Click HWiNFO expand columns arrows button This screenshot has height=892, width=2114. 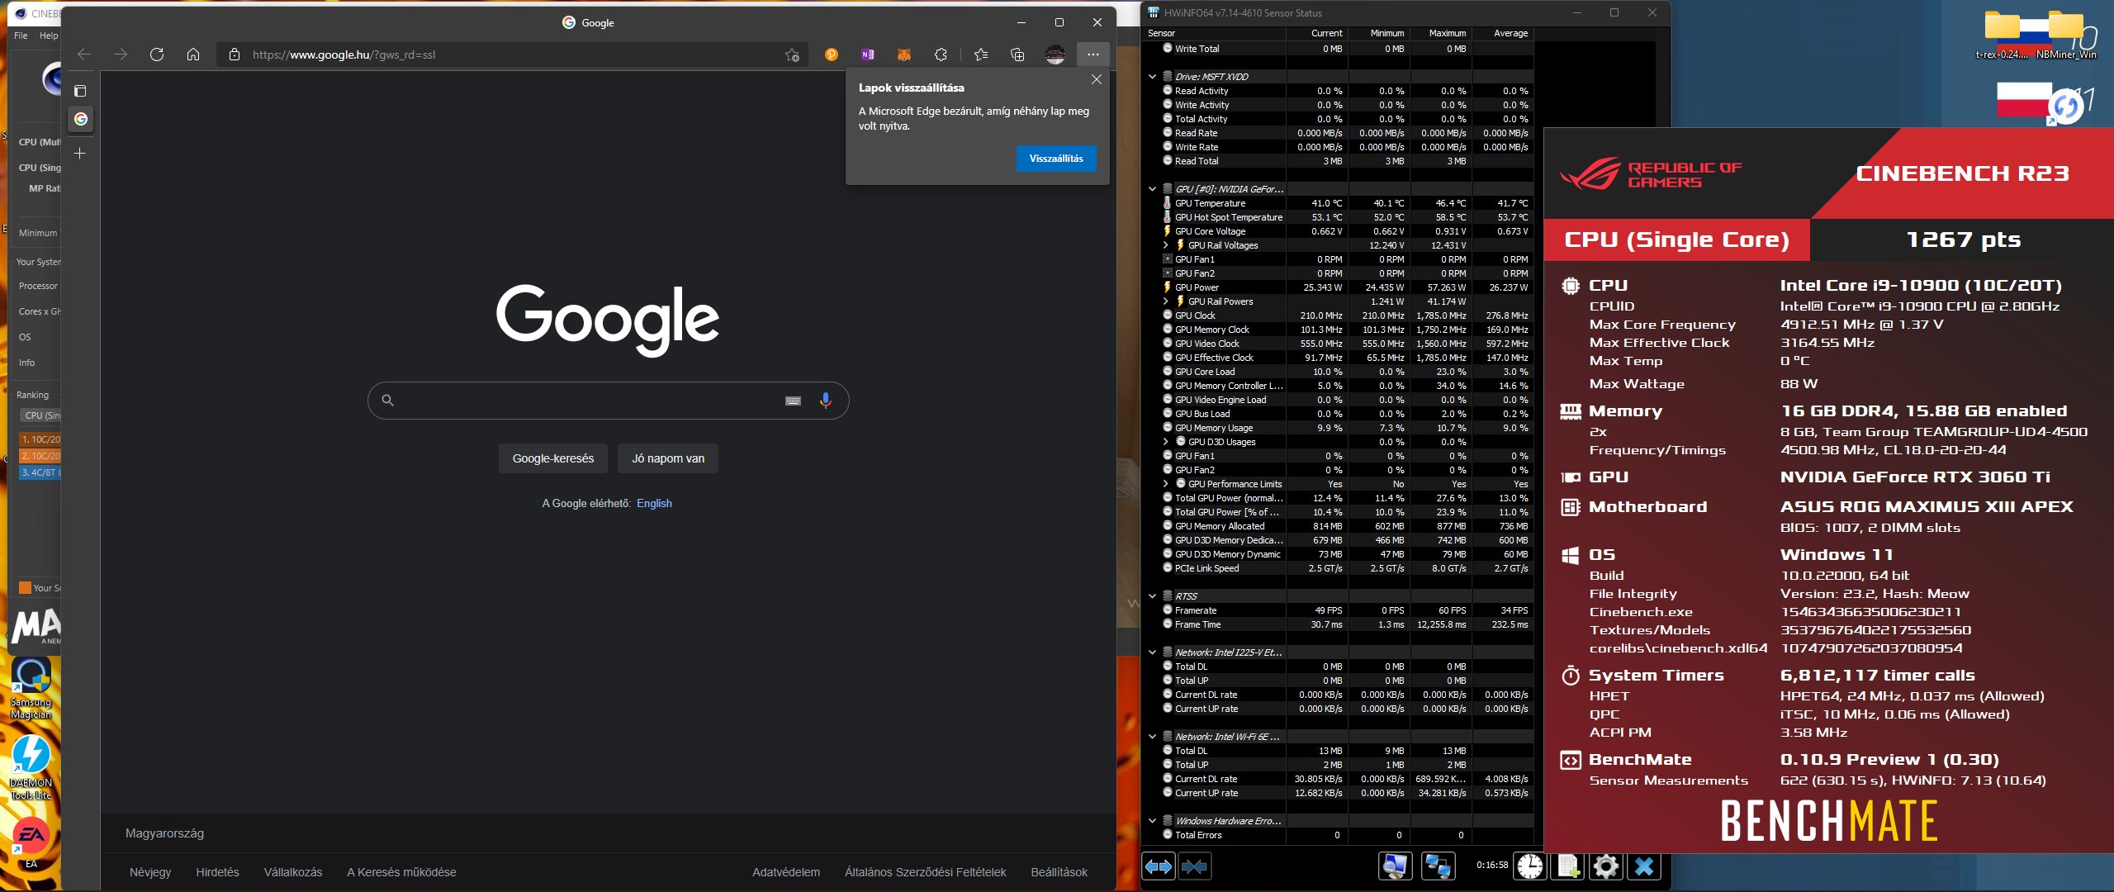1159,866
